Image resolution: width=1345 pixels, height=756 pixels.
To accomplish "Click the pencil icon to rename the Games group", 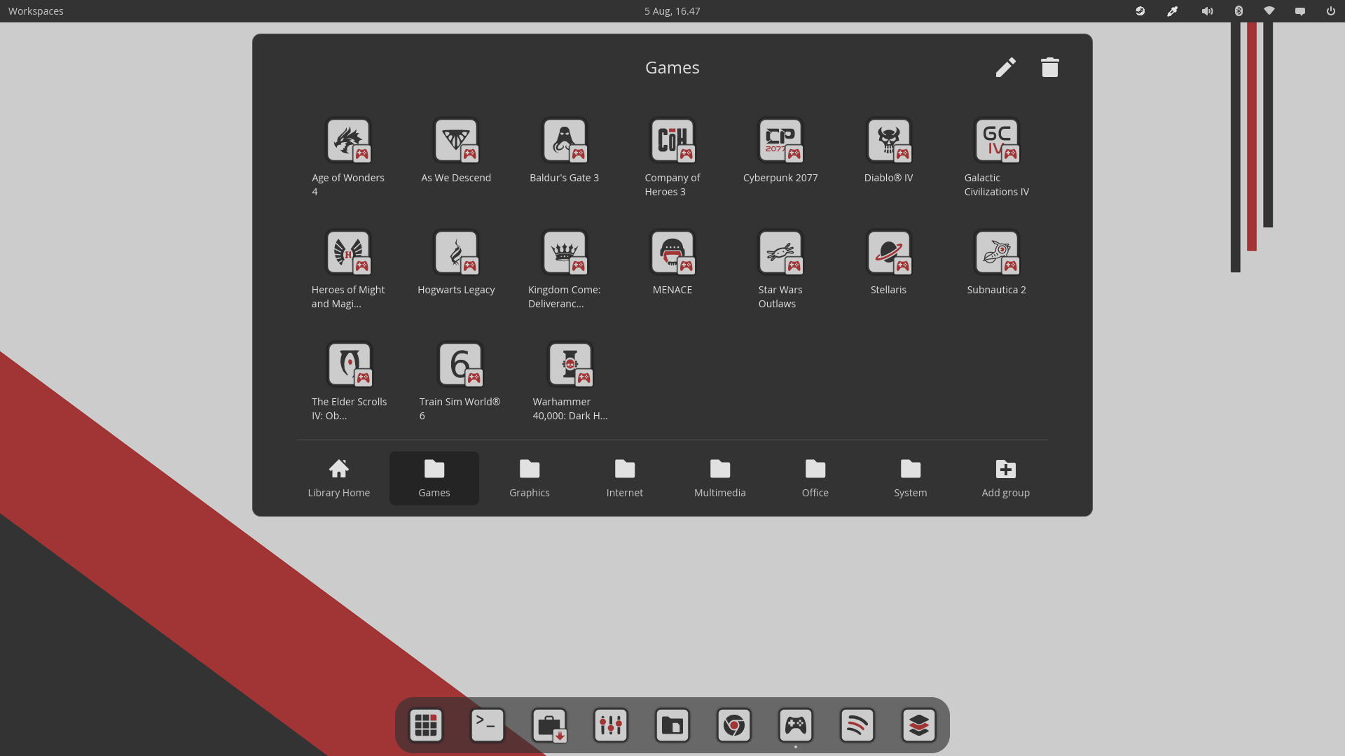I will click(1006, 67).
